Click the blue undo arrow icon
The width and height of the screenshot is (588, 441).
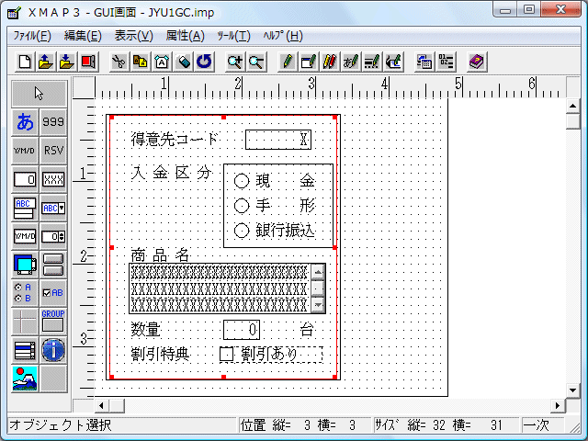click(203, 62)
